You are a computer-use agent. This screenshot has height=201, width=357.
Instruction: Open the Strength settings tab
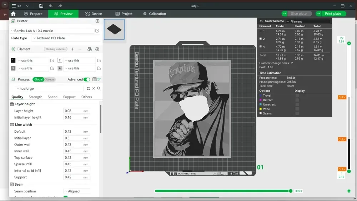coord(35,97)
